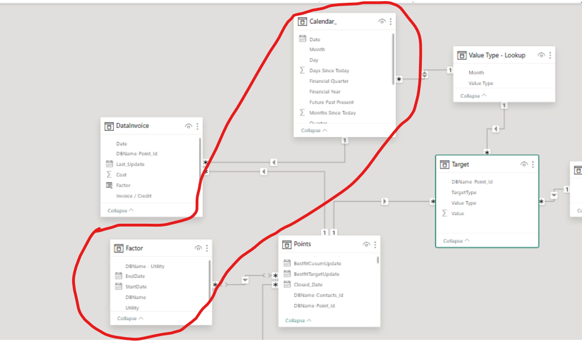
Task: Click the Calendar_ field list scrollbar
Action: (x=393, y=59)
